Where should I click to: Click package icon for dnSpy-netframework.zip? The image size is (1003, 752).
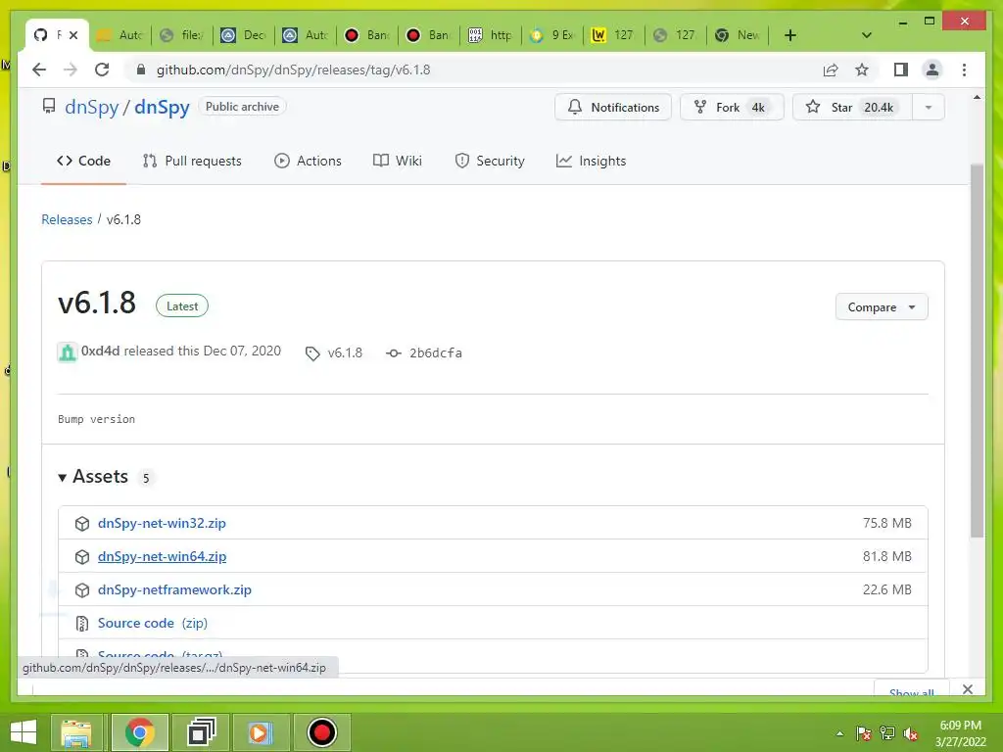(x=82, y=590)
